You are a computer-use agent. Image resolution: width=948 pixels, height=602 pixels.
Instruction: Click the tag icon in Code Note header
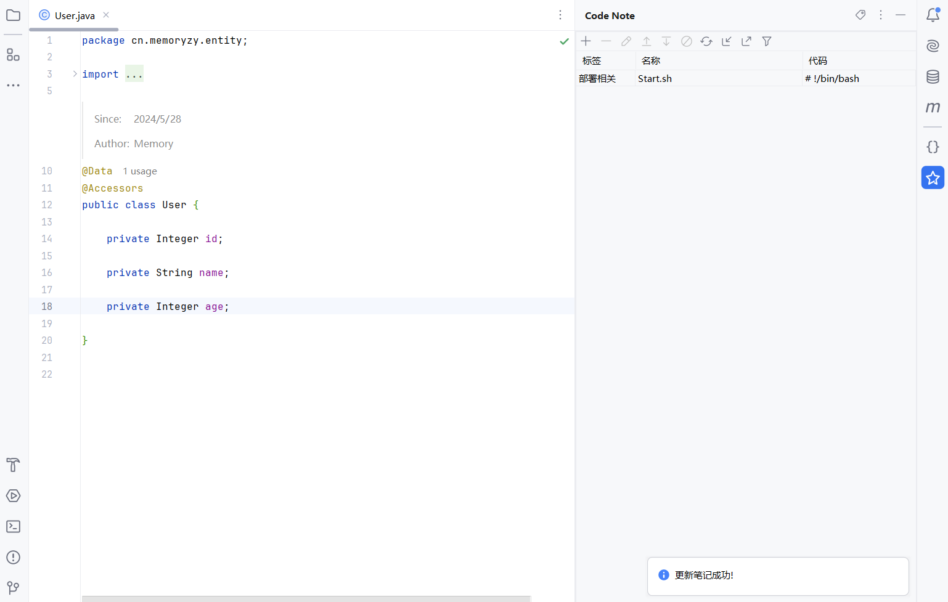click(860, 15)
